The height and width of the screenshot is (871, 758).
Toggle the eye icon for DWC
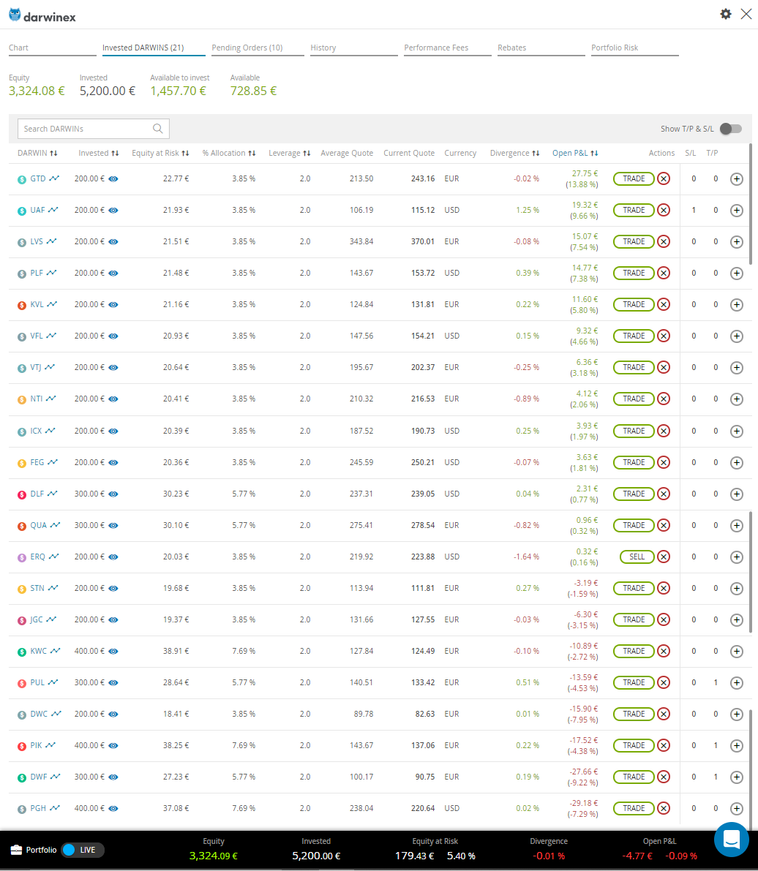click(113, 714)
